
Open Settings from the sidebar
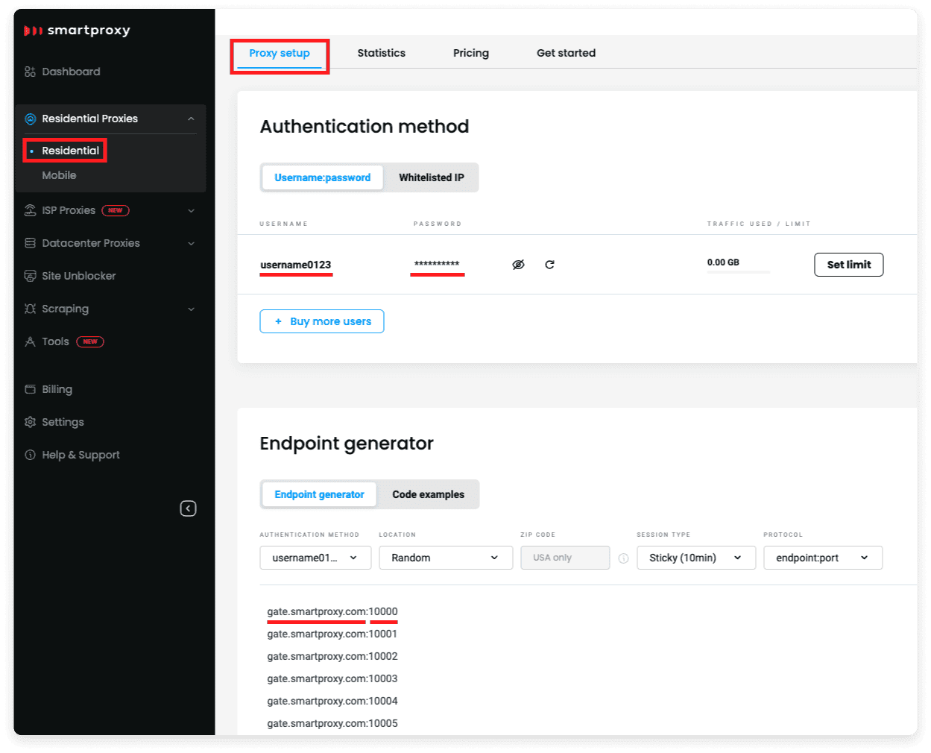click(63, 422)
